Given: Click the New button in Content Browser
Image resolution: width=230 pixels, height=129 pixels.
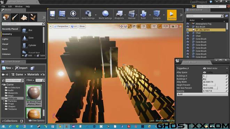Looking at the screenshot, I should (x=8, y=68).
